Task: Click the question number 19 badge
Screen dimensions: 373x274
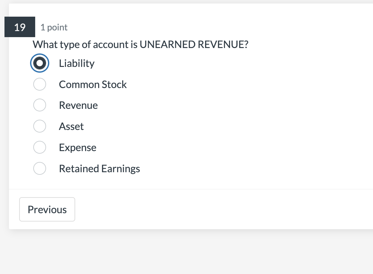Action: (x=20, y=27)
